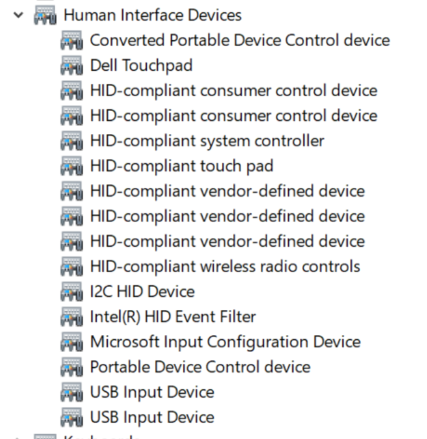Select the last USB Input Device entry
427x439 pixels.
(152, 417)
